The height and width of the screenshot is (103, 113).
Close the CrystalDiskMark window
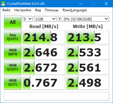click(x=106, y=4)
